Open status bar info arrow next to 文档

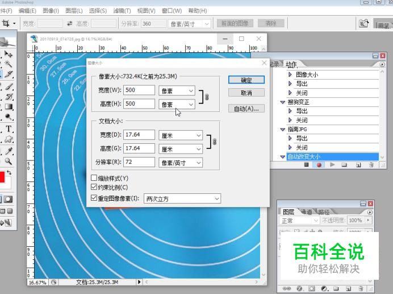[139, 282]
